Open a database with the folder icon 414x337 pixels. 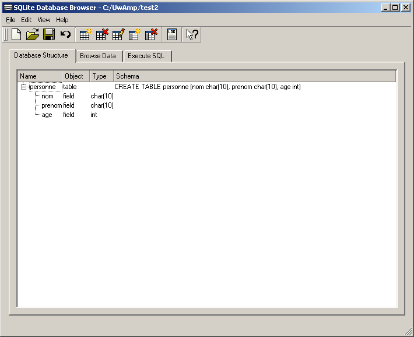pyautogui.click(x=33, y=34)
